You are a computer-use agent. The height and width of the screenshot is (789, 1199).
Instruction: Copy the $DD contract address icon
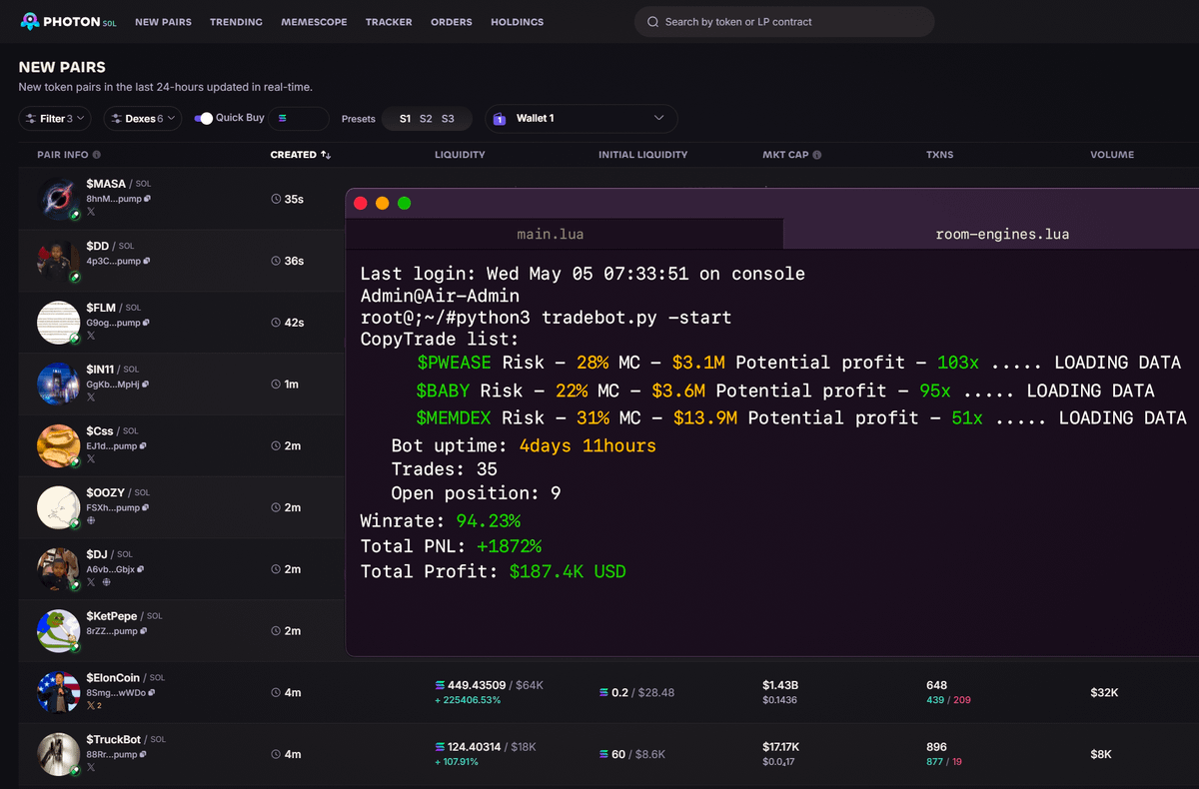[x=146, y=261]
